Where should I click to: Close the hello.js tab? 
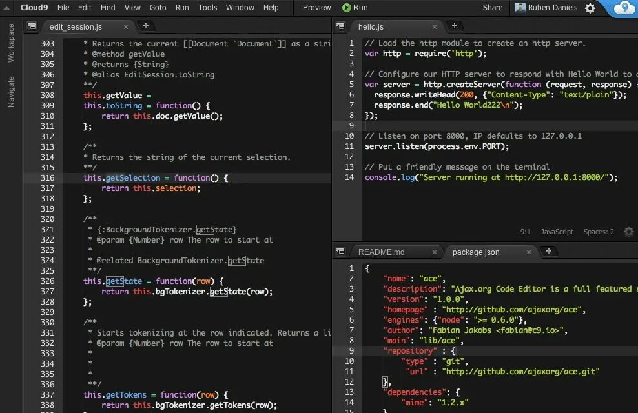click(435, 27)
